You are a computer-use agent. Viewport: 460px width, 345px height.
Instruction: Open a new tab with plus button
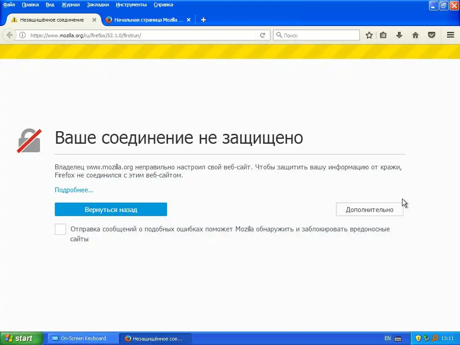point(203,20)
